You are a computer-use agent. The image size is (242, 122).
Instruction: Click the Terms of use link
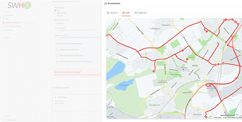click(217, 117)
